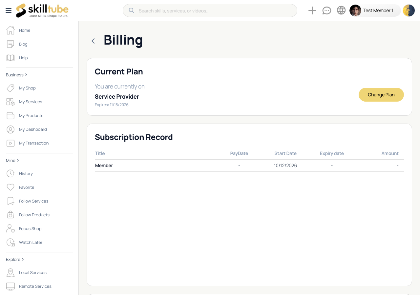Open the hamburger menu icon
The width and height of the screenshot is (420, 295).
pyautogui.click(x=9, y=10)
